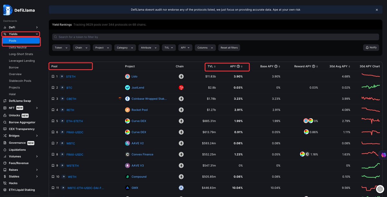Click the Rocket Pool project icon
The width and height of the screenshot is (387, 197).
(127, 110)
